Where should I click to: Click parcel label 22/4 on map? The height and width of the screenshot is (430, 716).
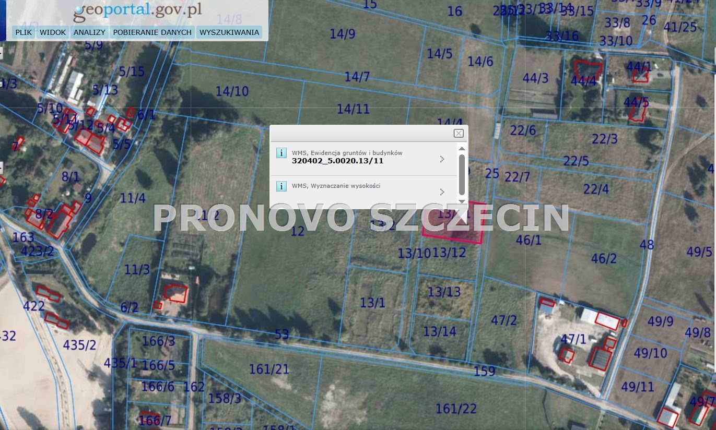pyautogui.click(x=596, y=189)
